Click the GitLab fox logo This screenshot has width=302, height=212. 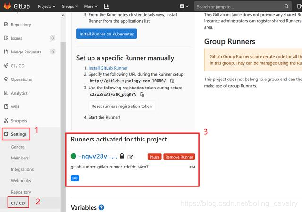click(8, 6)
